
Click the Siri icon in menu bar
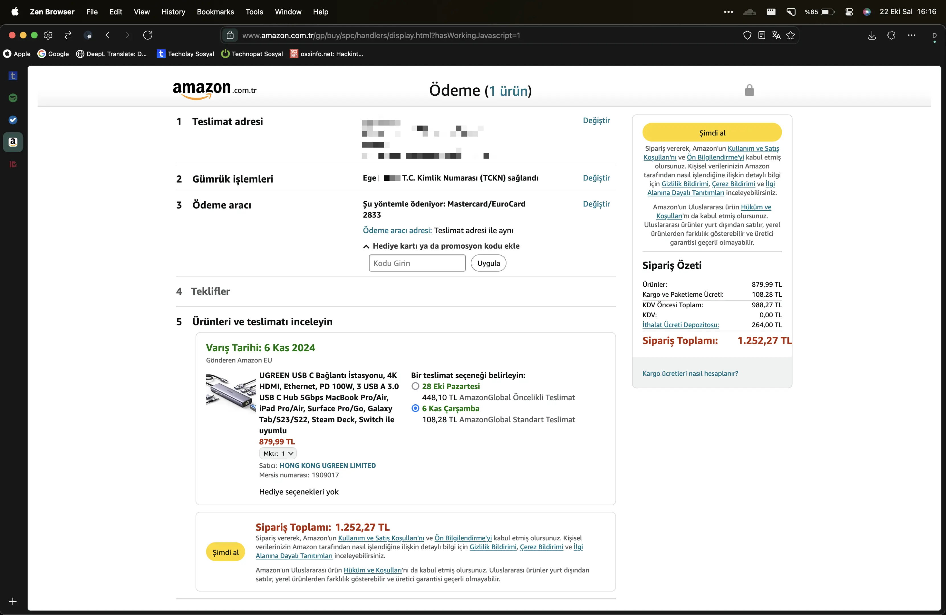pos(867,12)
